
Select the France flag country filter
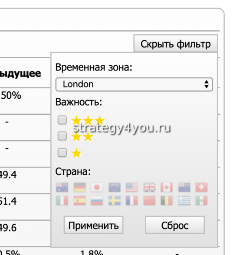tap(131, 200)
